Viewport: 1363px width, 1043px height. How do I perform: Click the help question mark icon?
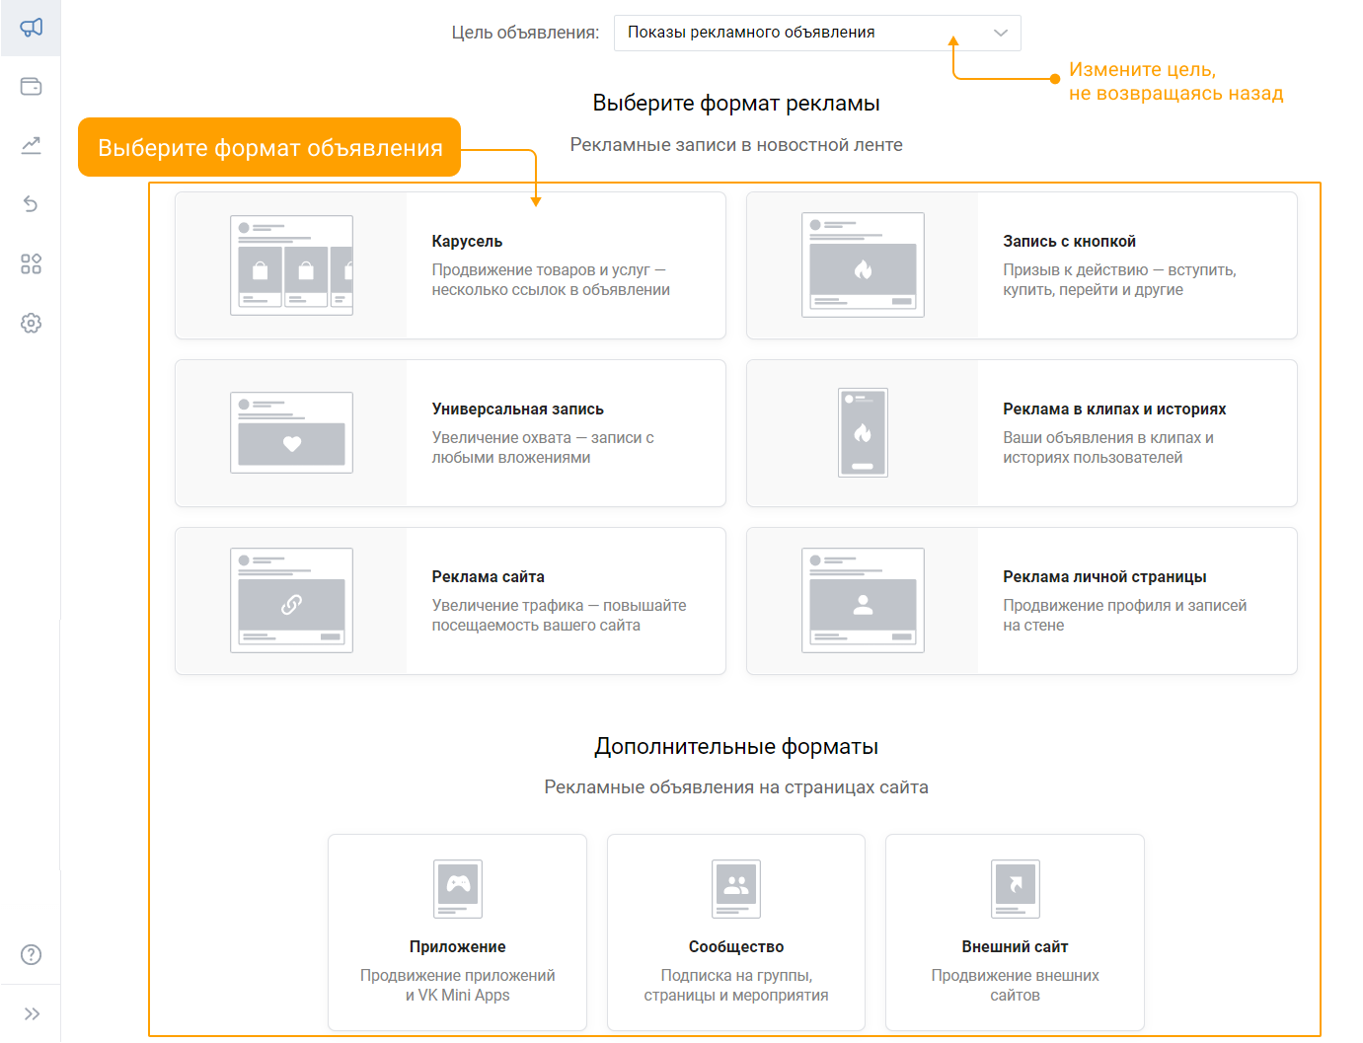pyautogui.click(x=31, y=954)
